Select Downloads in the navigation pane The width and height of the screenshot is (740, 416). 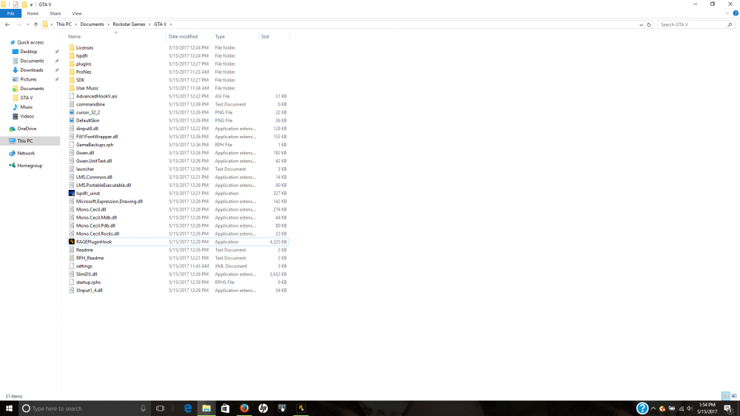[31, 70]
